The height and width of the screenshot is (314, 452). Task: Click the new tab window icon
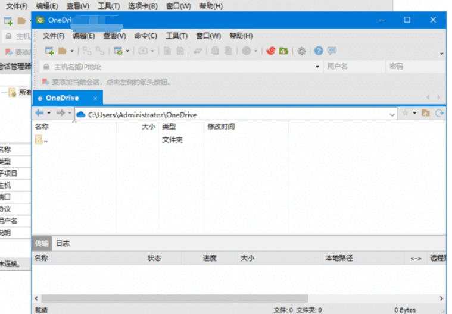pos(118,51)
